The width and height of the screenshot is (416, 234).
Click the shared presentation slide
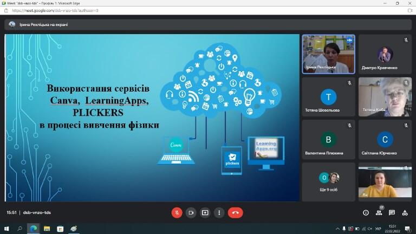152,118
